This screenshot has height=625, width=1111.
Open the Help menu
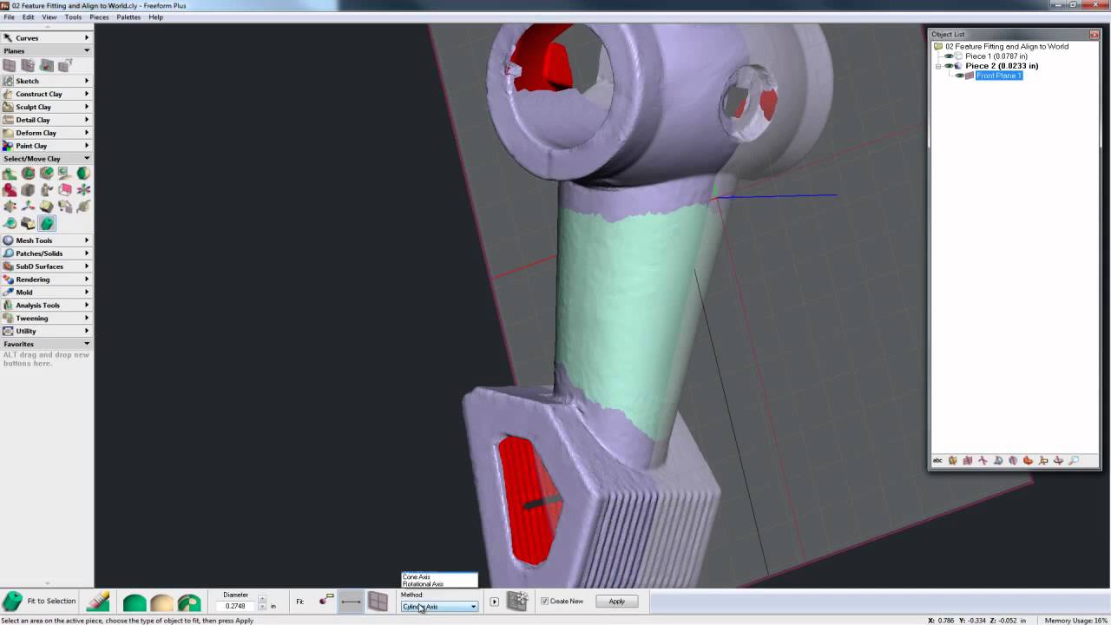point(155,17)
